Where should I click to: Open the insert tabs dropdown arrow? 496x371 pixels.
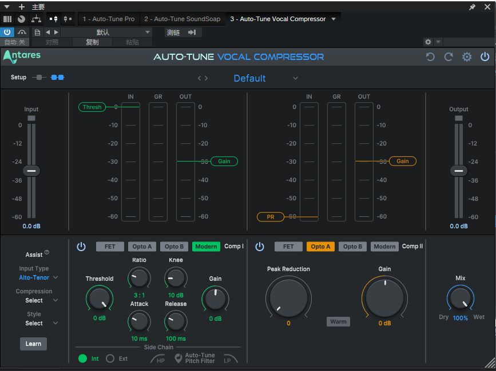coord(334,19)
